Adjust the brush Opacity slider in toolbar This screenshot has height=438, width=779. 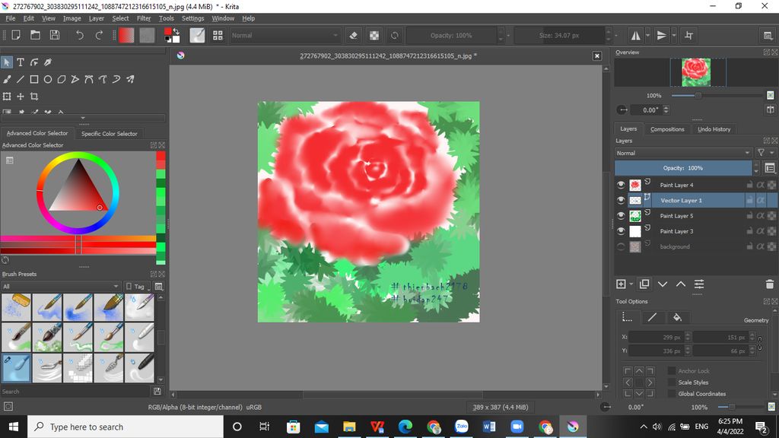coord(452,35)
